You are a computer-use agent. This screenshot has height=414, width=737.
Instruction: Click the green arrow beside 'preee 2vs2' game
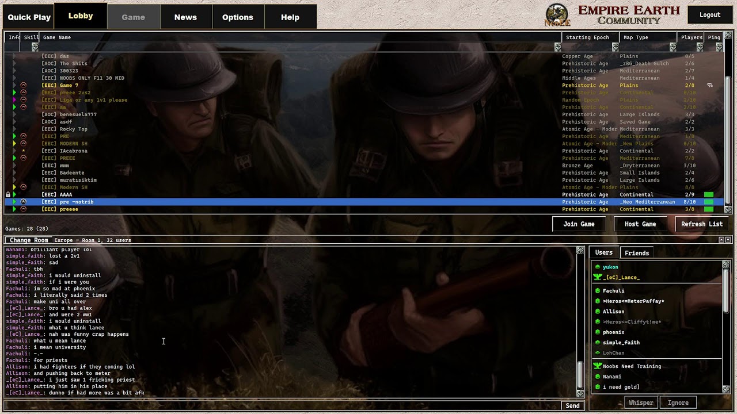(x=14, y=93)
